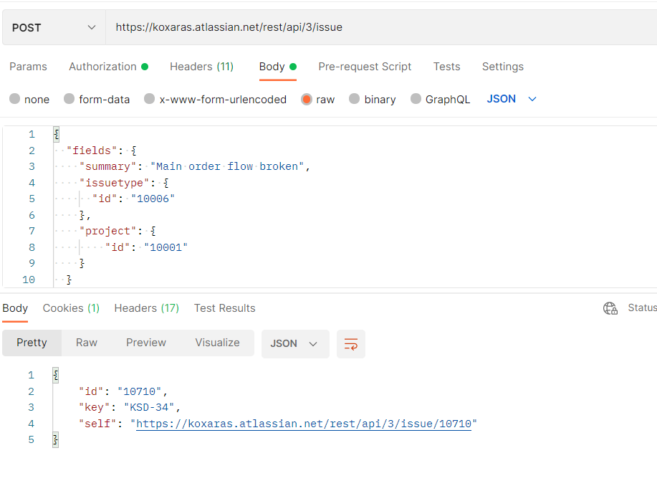
Task: Click the "project" key on line 7
Action: (x=108, y=231)
